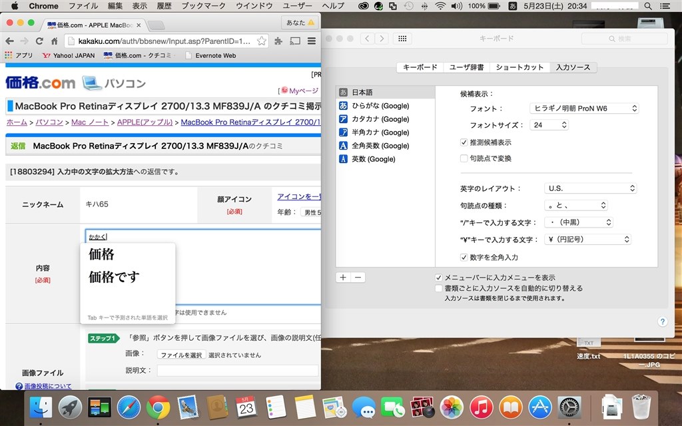Click the APPLE(アップル) breadcrumb link
Viewport: 682px width, 426px height.
tap(145, 122)
